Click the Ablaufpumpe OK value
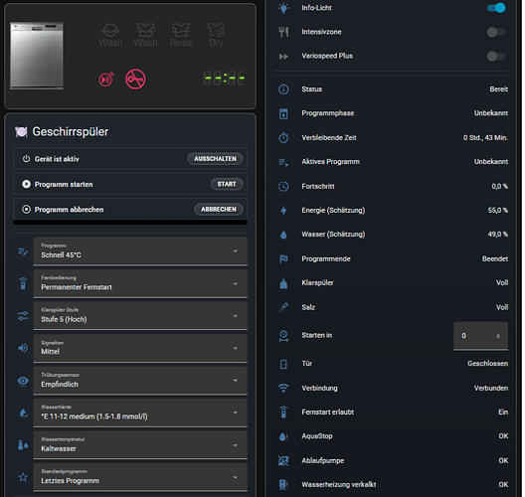Image resolution: width=525 pixels, height=497 pixels. pos(503,460)
